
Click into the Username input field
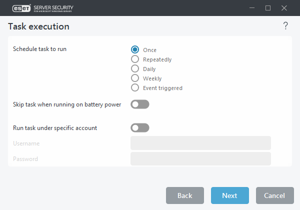[200, 143]
